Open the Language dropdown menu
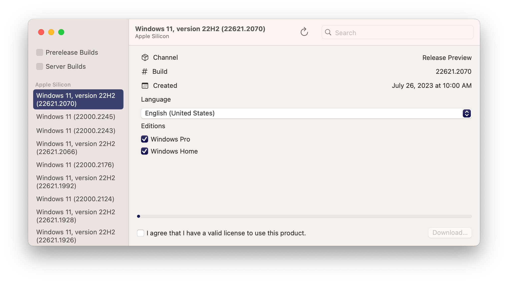 (307, 113)
